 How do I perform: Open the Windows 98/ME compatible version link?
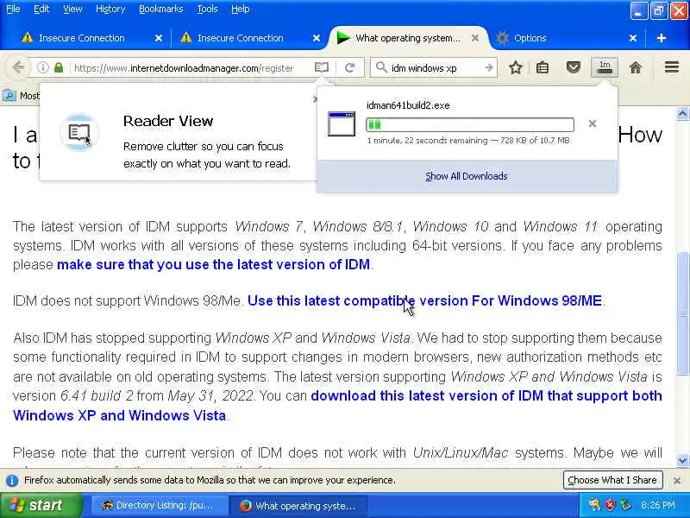(424, 300)
